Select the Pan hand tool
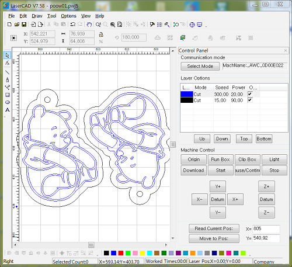292x267 pixels. pos(89,25)
